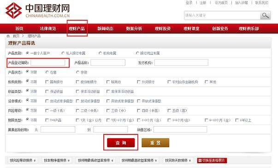Click the search magnifier icon button
This screenshot has width=278, height=168.
coord(265,15)
